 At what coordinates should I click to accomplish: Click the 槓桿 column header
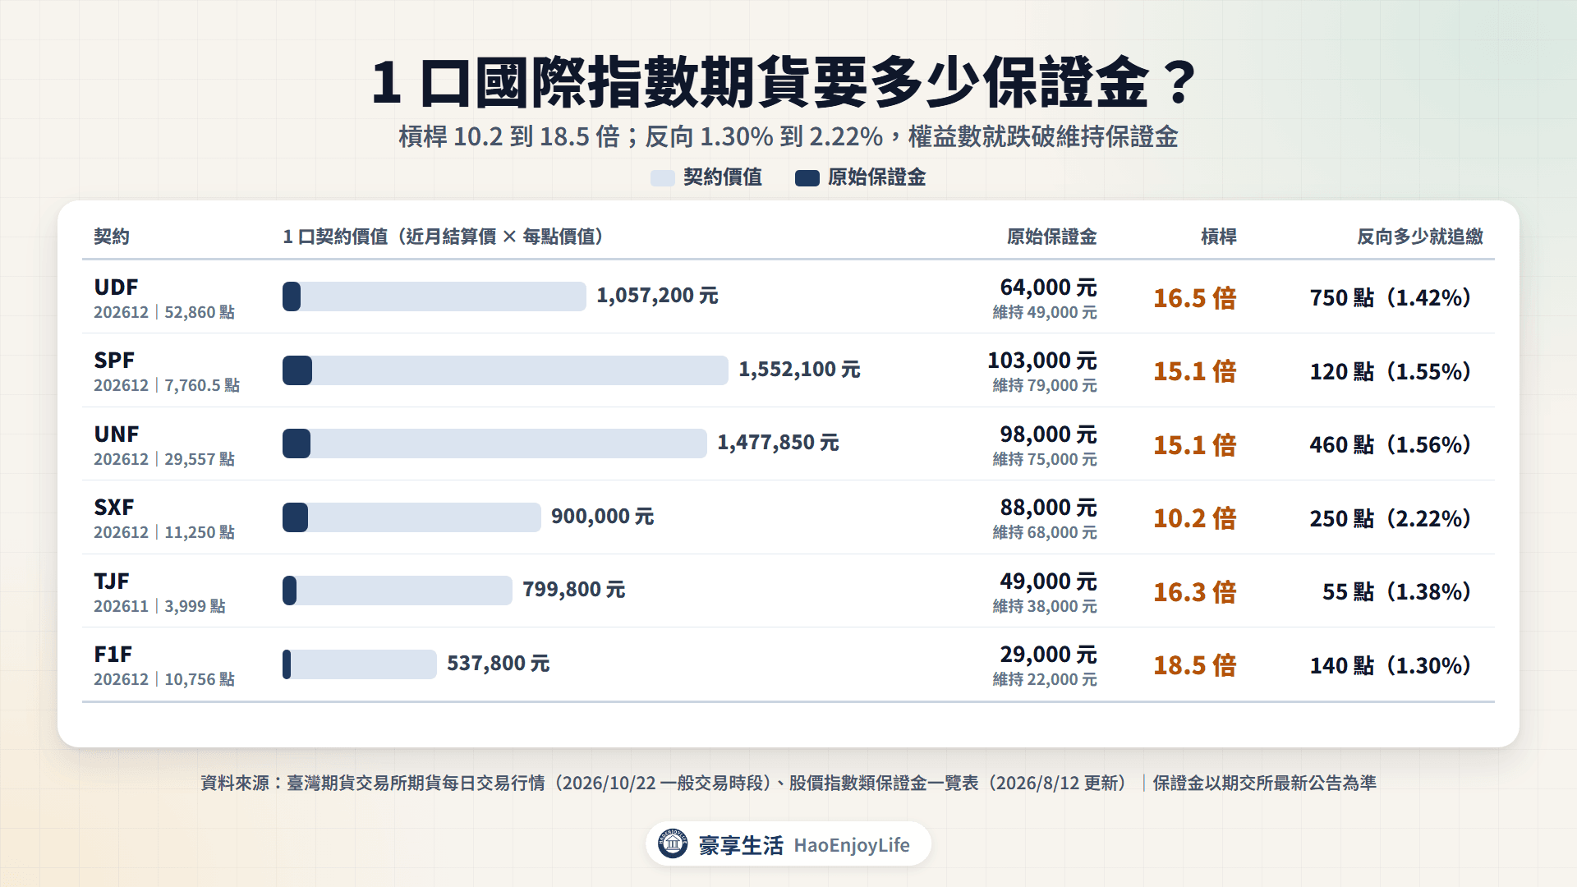[1219, 237]
